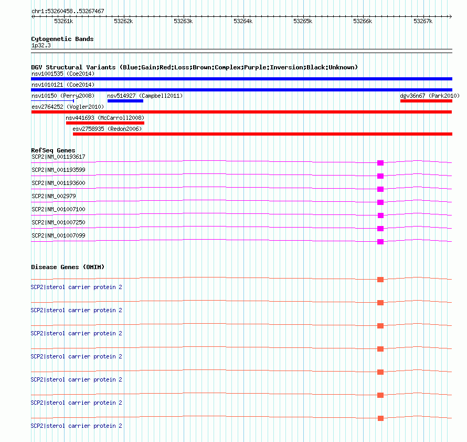Open the DGV Structural Variants track title

click(x=195, y=67)
